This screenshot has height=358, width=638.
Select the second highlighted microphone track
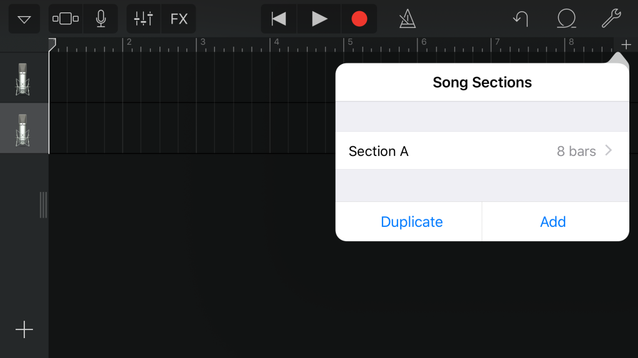pyautogui.click(x=23, y=129)
